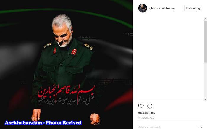The width and height of the screenshot is (207, 129).
Task: Open the ghasem.soleimany username link
Action: (x=162, y=9)
